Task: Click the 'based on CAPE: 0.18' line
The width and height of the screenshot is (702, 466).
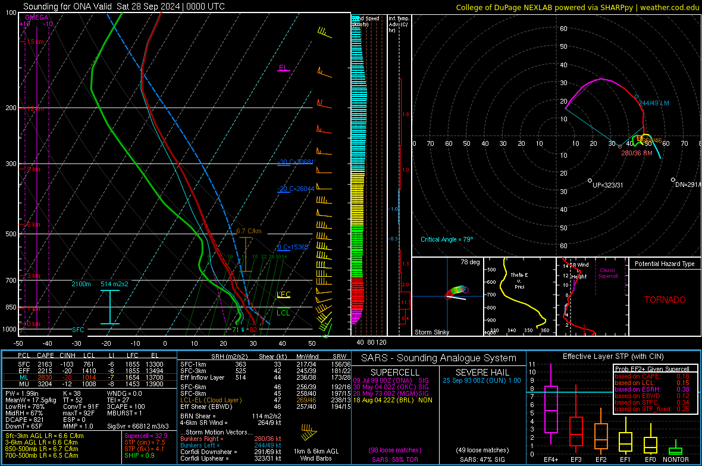Action: pos(652,376)
